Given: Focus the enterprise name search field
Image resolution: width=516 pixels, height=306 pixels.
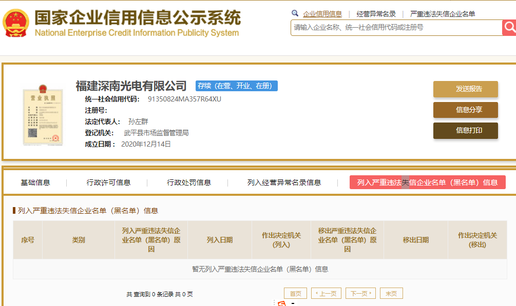Looking at the screenshot, I should point(396,28).
